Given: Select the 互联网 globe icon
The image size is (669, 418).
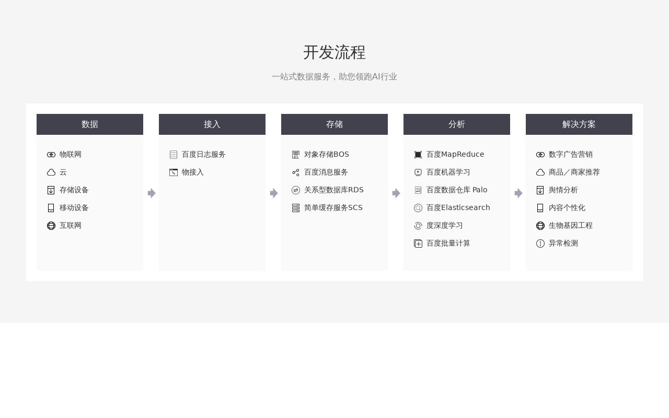Looking at the screenshot, I should [x=51, y=226].
